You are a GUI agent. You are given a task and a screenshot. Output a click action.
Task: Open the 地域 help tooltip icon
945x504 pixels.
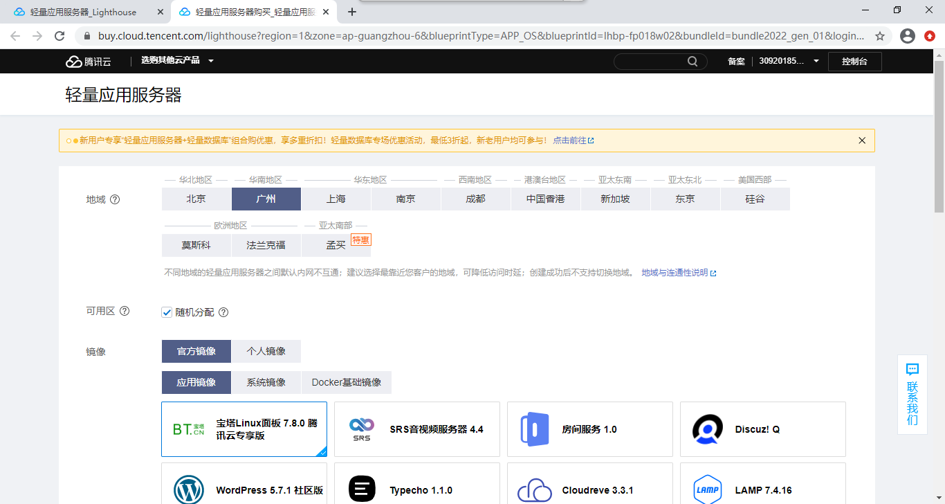pos(114,199)
